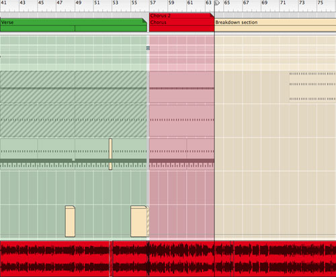
Task: Click bar 71 on the ruler
Action: point(283,3)
